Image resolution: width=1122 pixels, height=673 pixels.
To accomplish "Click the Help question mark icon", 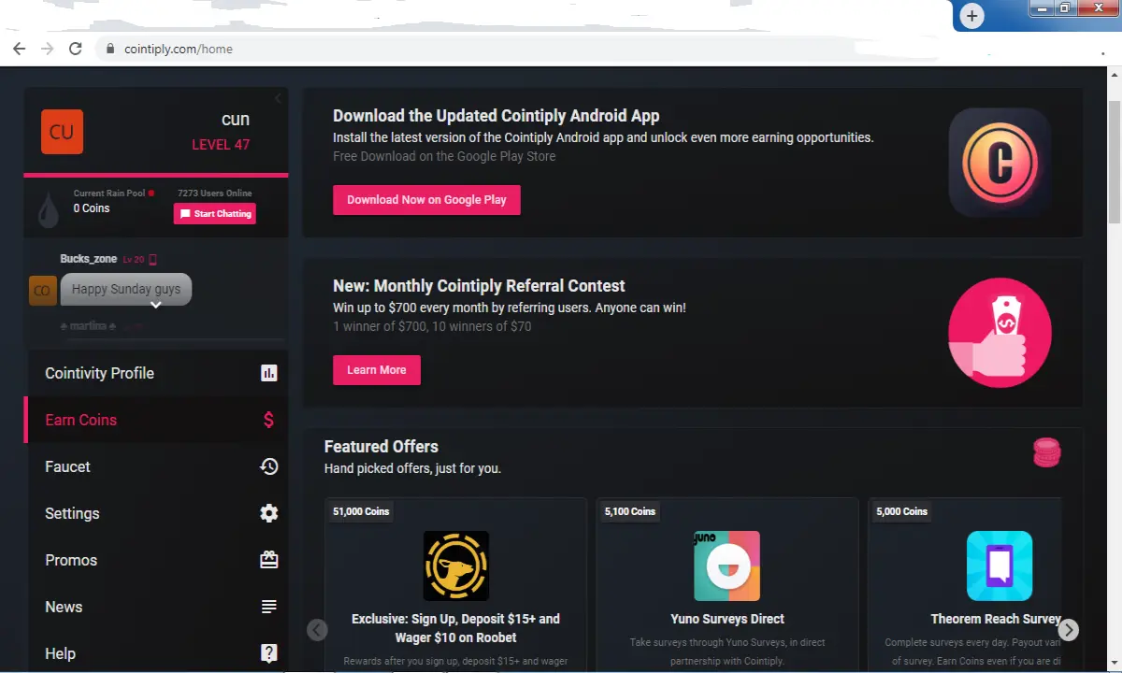I will point(268,653).
